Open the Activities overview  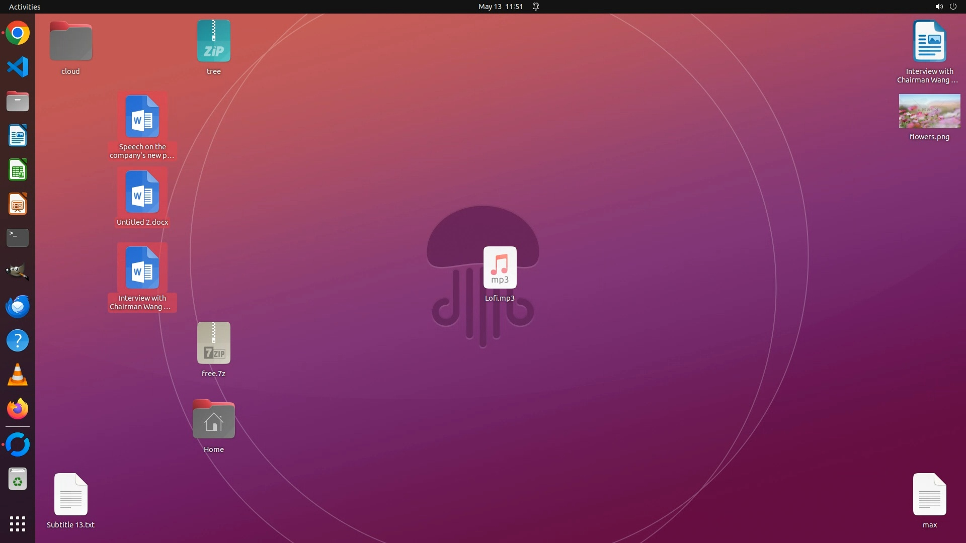[x=25, y=7]
